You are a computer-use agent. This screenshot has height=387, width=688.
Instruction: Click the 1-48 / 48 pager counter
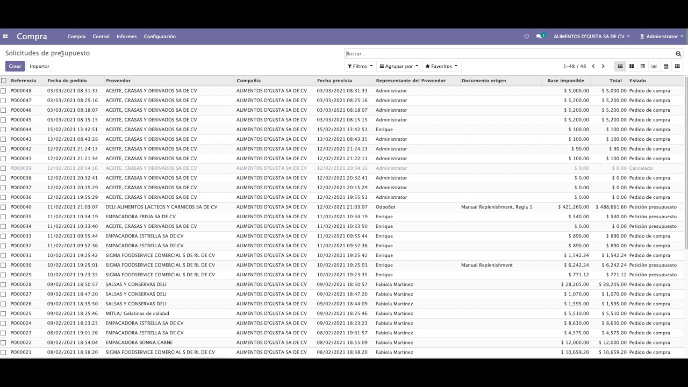575,66
